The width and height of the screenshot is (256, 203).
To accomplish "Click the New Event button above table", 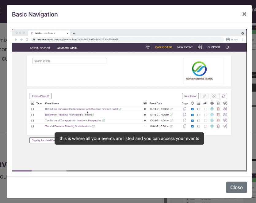I will click(190, 96).
